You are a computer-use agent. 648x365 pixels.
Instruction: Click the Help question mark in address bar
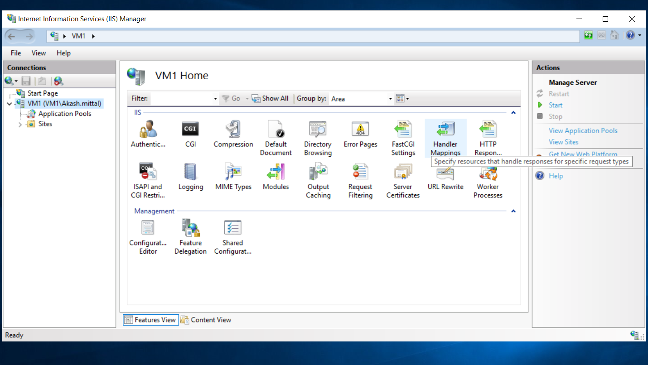coord(630,35)
